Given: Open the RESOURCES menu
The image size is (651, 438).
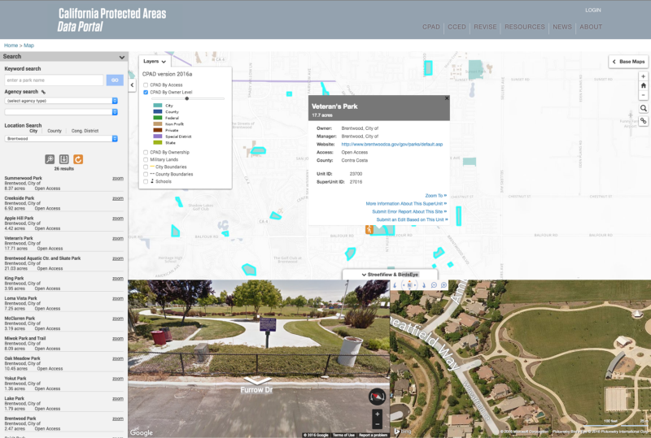Looking at the screenshot, I should tap(525, 27).
